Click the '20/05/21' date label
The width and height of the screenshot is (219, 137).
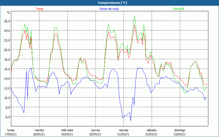pyautogui.click(x=95, y=134)
